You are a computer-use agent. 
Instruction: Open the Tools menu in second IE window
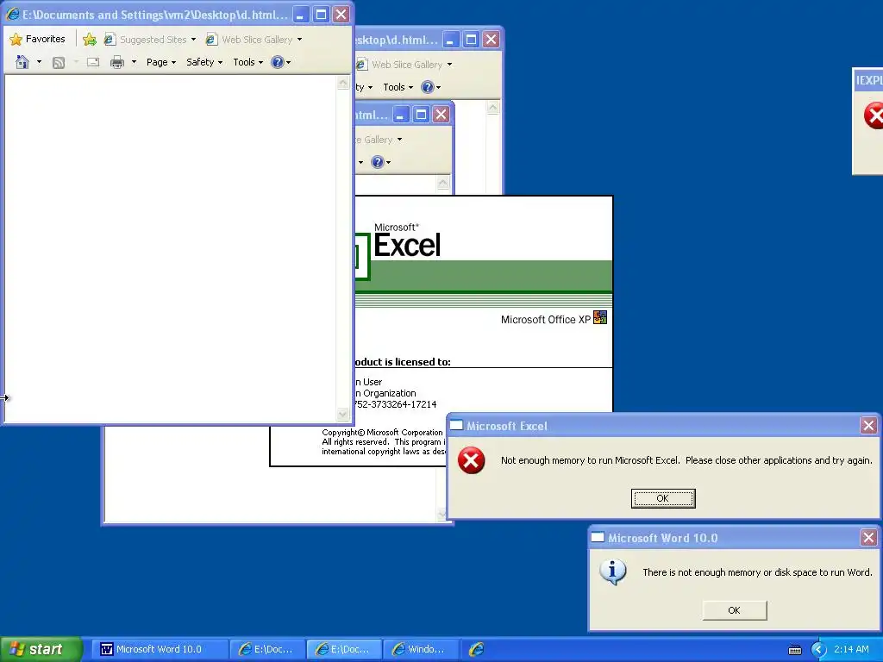tap(398, 87)
